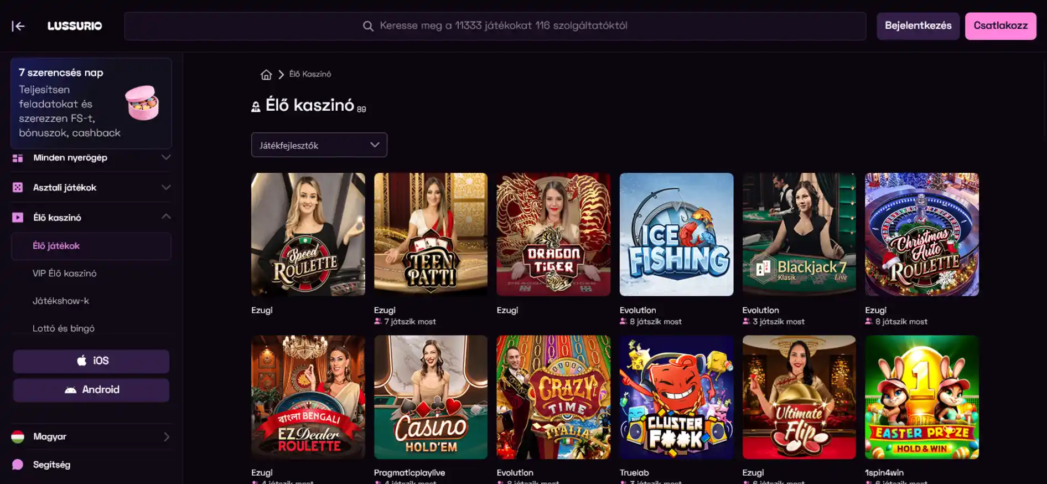Image resolution: width=1047 pixels, height=484 pixels.
Task: Open the Speed Roulette game thumbnail
Action: [308, 234]
